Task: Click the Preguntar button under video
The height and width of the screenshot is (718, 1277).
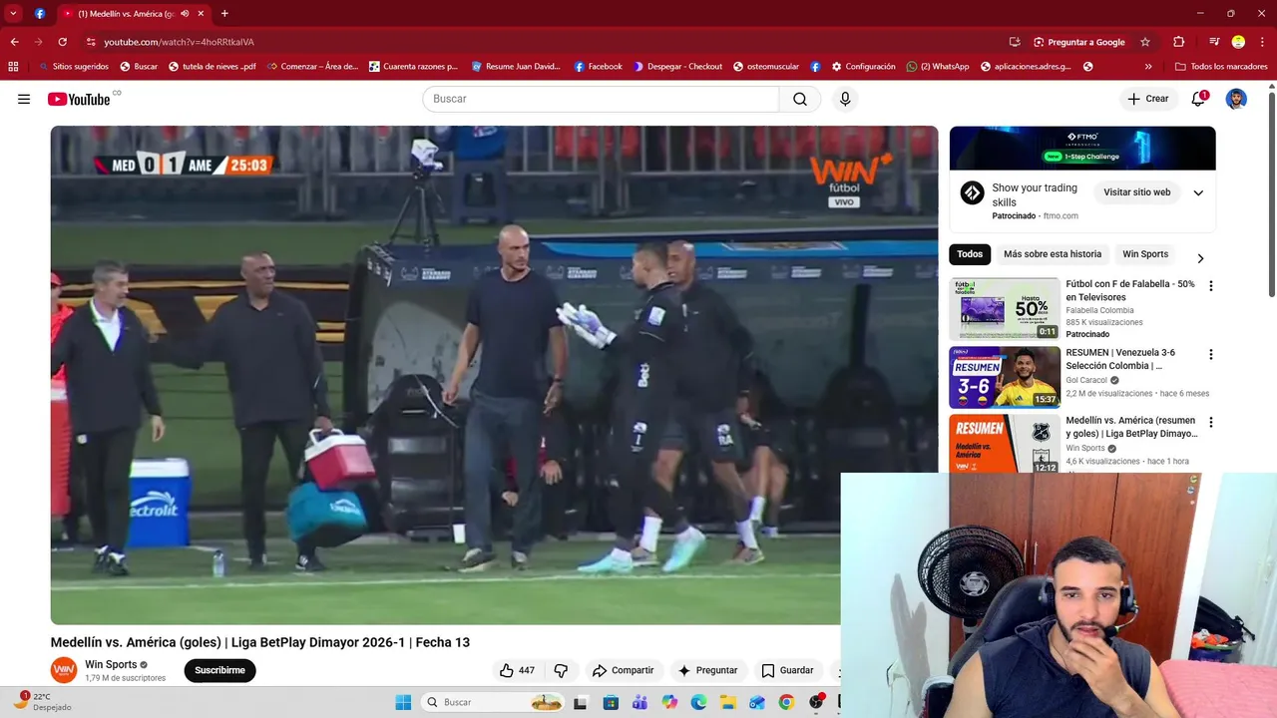Action: [707, 670]
